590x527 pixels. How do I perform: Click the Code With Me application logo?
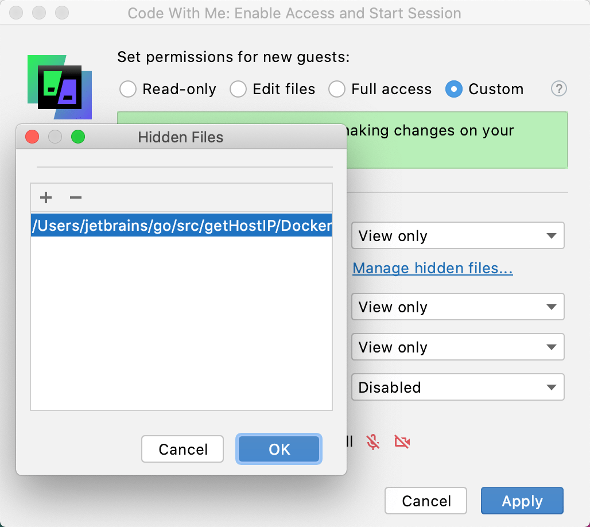click(60, 86)
